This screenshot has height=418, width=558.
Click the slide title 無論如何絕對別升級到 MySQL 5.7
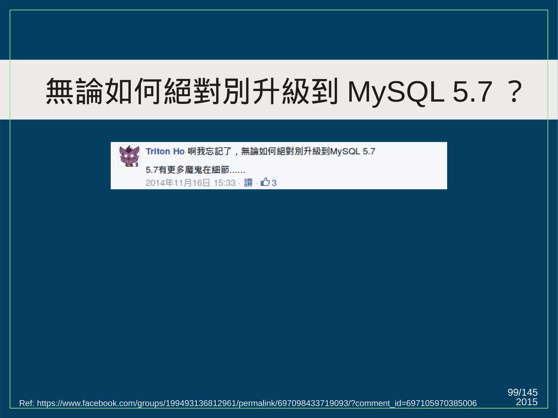(283, 91)
